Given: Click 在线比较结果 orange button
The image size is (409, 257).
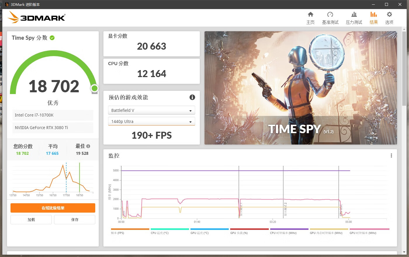Looking at the screenshot, I should pos(53,208).
